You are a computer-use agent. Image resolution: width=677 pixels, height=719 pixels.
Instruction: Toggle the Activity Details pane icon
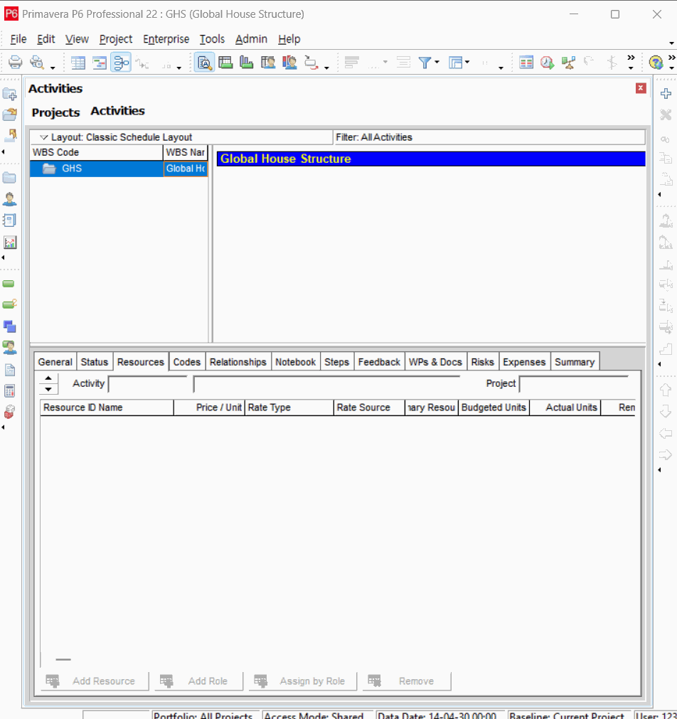pyautogui.click(x=204, y=63)
